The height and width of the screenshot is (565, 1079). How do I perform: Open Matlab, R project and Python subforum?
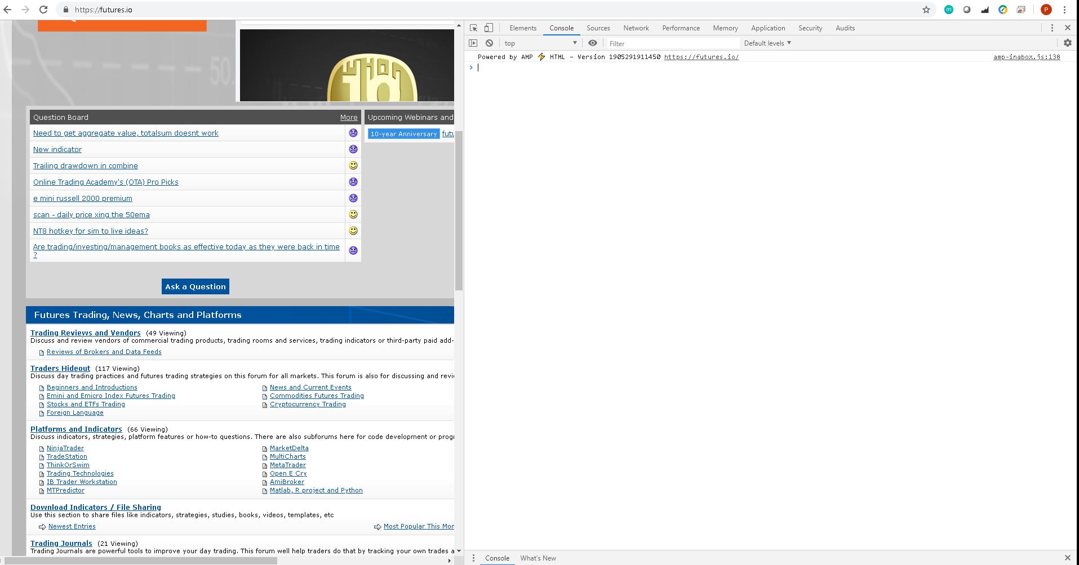[x=316, y=490]
